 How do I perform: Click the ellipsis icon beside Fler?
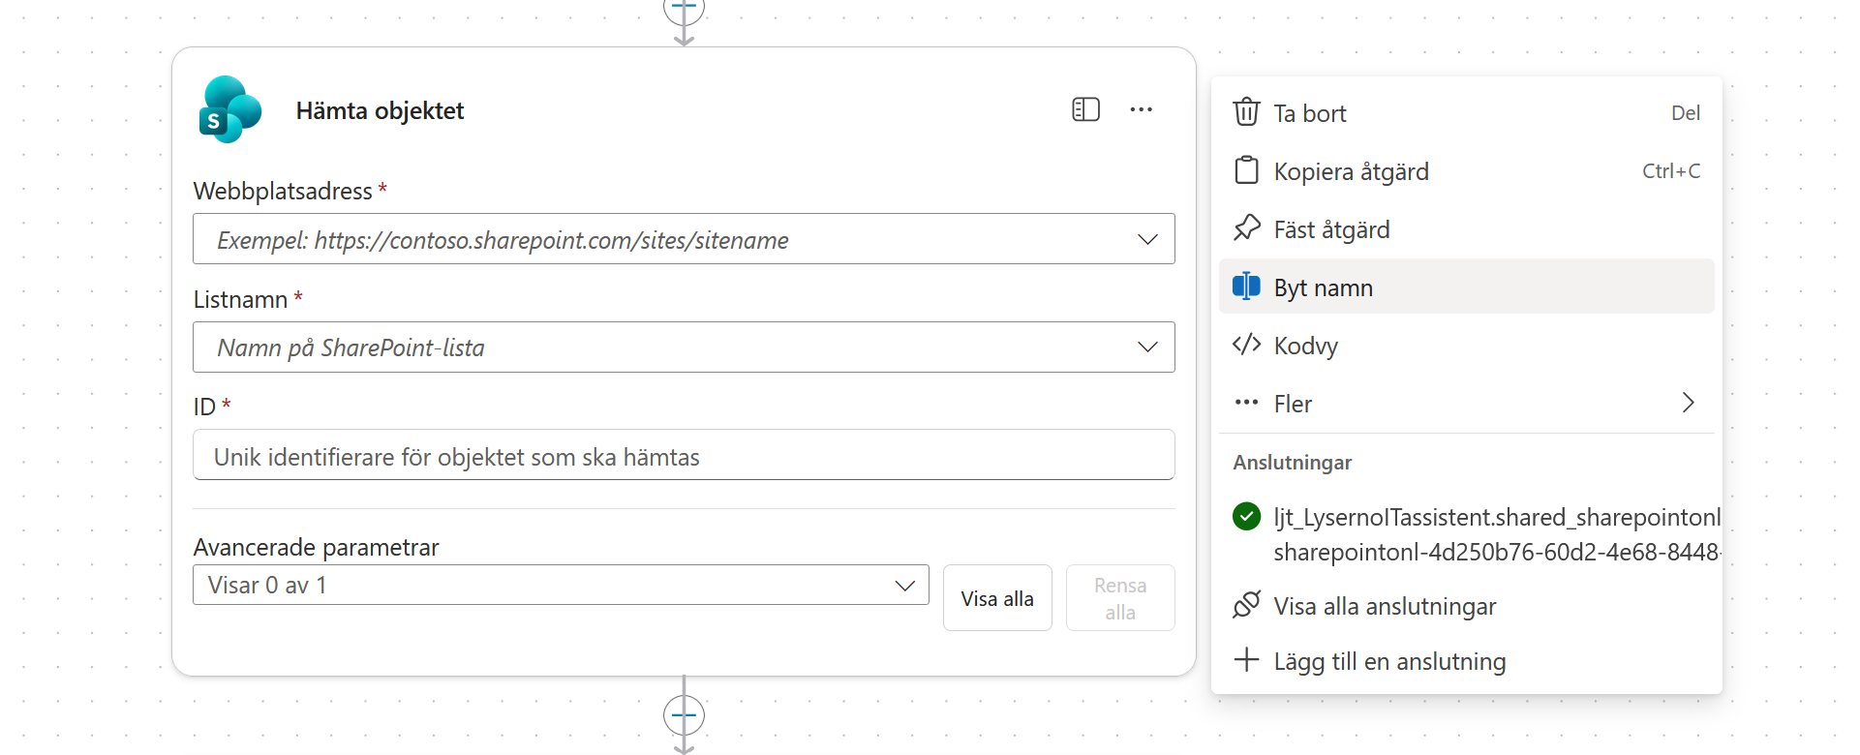[1246, 403]
